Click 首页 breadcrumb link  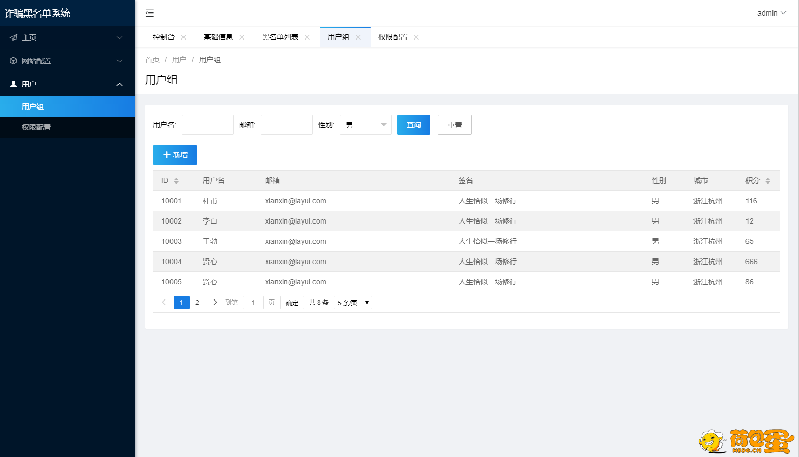pos(152,60)
